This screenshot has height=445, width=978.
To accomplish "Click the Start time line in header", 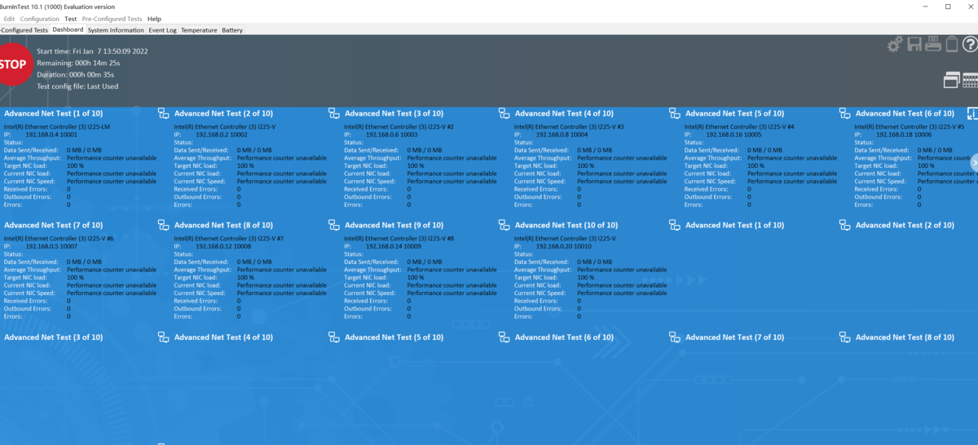I will [92, 51].
